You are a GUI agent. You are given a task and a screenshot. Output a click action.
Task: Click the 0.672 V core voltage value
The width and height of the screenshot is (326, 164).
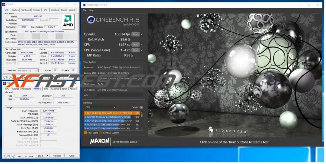(51, 27)
